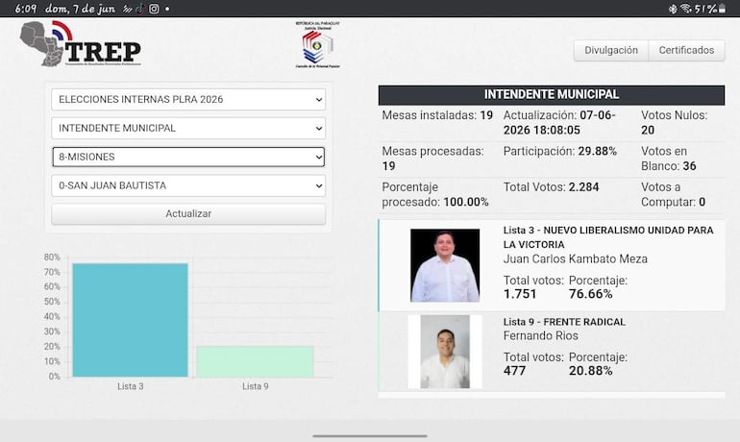The height and width of the screenshot is (442, 740).
Task: Click the TREP logo
Action: coord(80,43)
